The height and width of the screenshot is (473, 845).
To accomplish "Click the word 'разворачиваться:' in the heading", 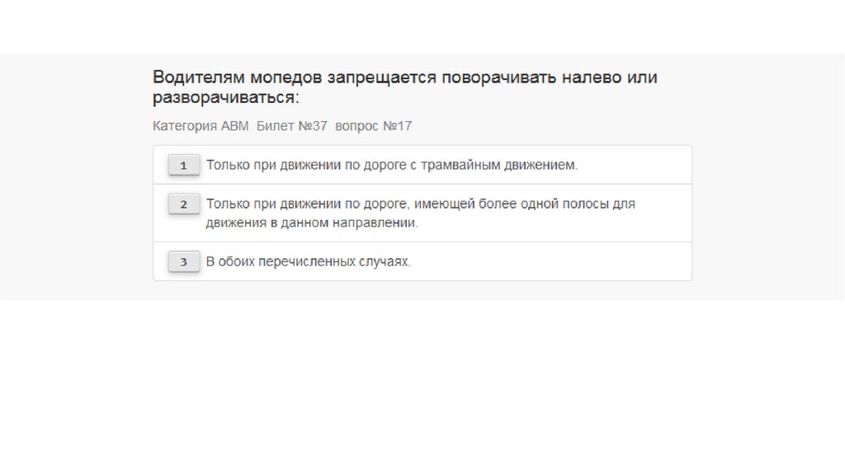I will coord(226,98).
